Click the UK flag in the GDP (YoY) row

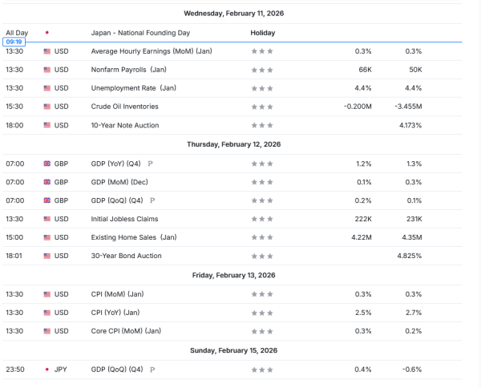click(46, 164)
